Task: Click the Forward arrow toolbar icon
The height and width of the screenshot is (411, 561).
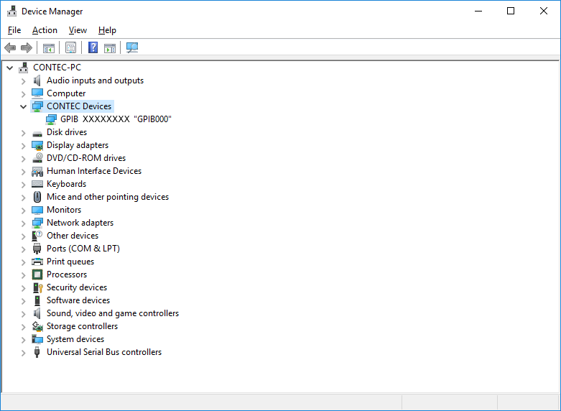Action: [x=27, y=47]
